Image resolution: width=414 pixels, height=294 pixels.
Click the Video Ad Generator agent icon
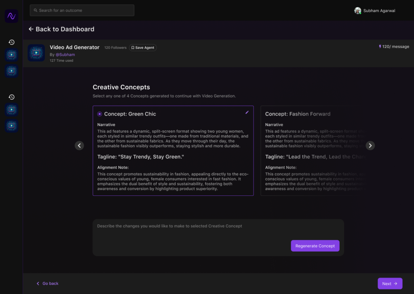[x=36, y=53]
